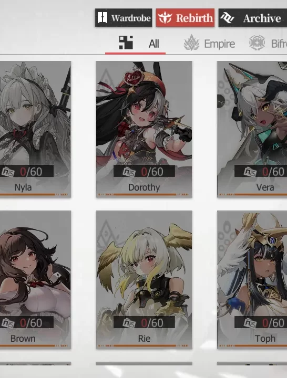Open Vera's character card
This screenshot has width=287, height=378.
[x=252, y=129]
